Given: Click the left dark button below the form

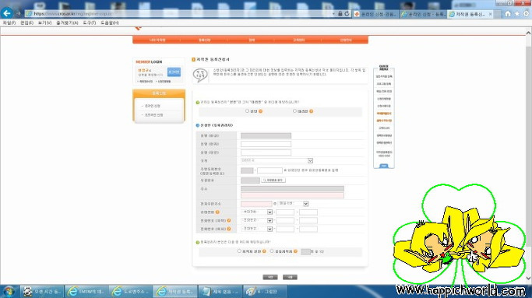Looking at the screenshot, I should coord(270,277).
